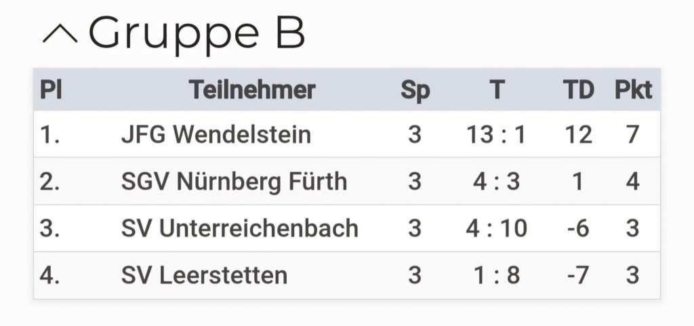The height and width of the screenshot is (326, 694).
Task: Open team JFG Wendelstein
Action: point(216,135)
